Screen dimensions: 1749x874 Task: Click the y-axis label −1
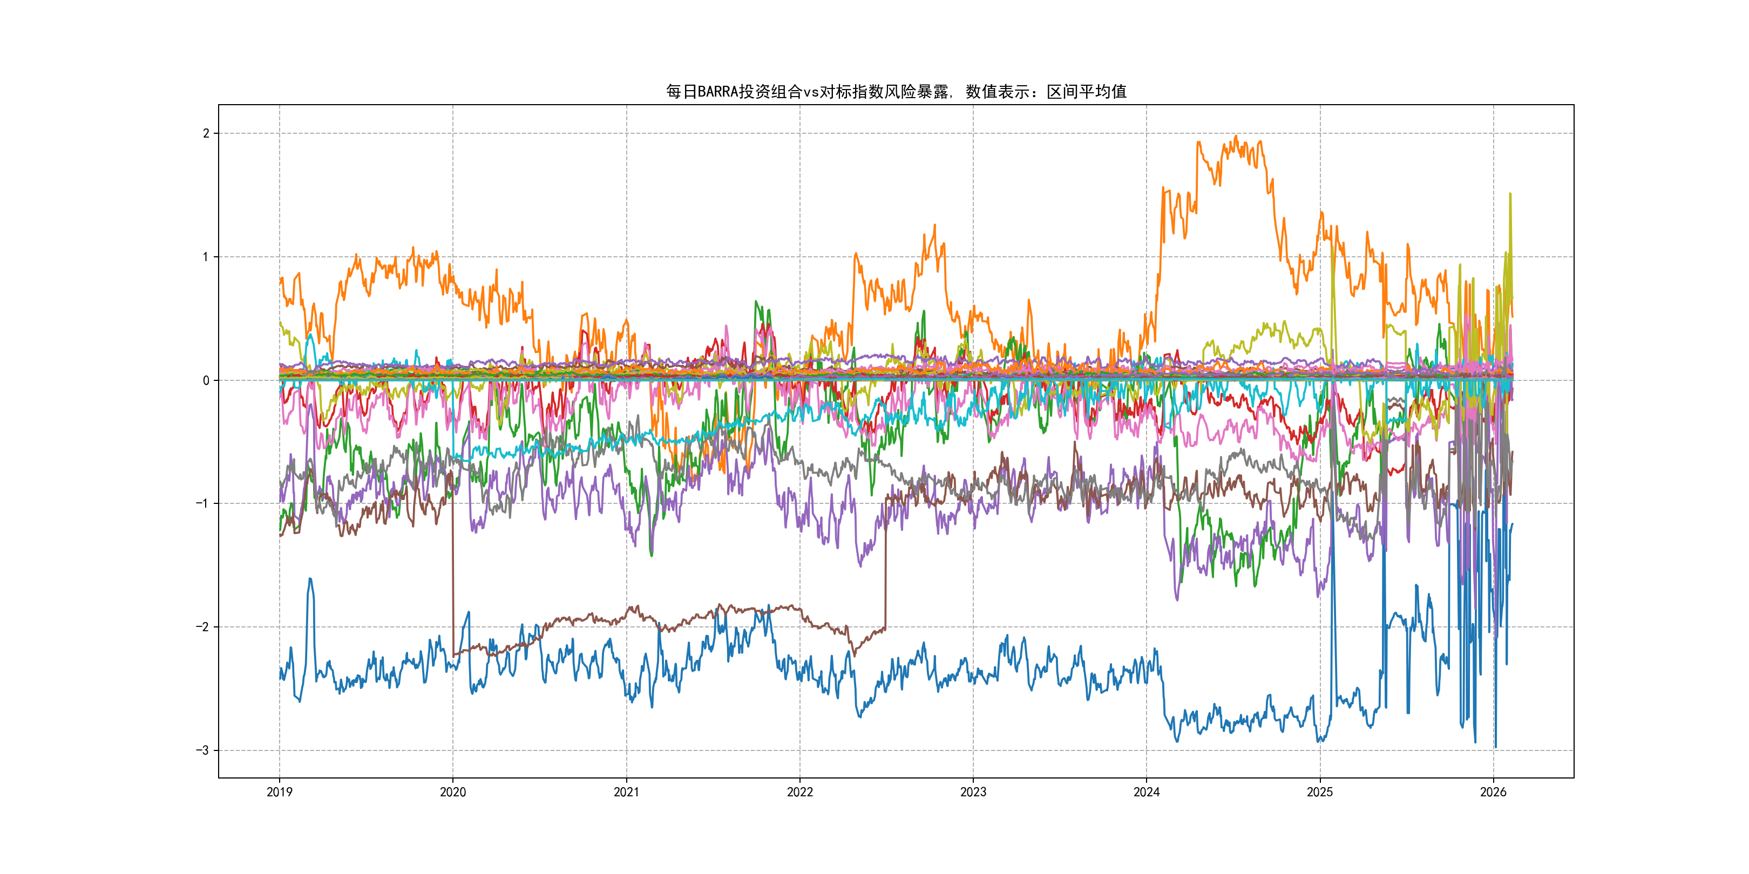[x=202, y=503]
